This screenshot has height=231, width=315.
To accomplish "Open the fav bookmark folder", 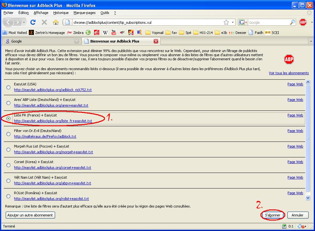I will click(171, 33).
